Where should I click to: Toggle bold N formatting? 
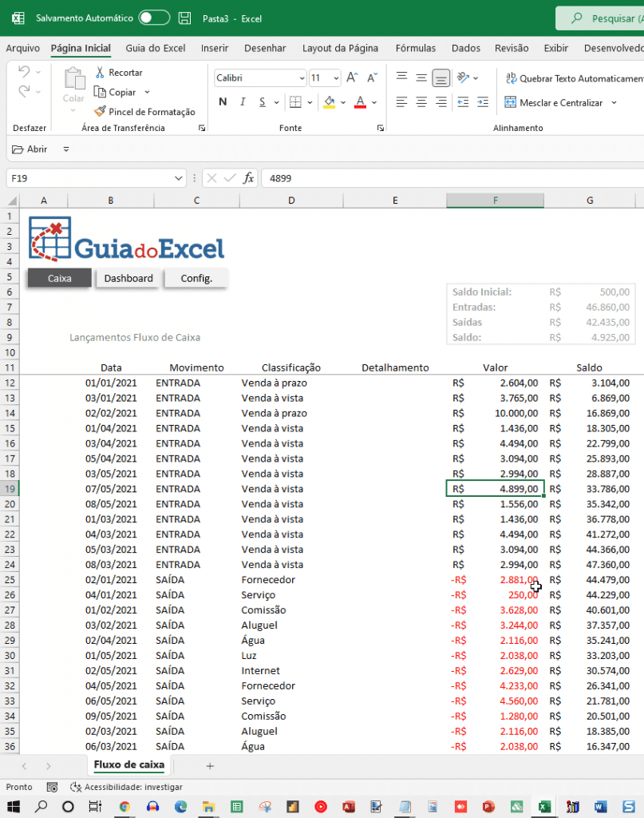223,101
